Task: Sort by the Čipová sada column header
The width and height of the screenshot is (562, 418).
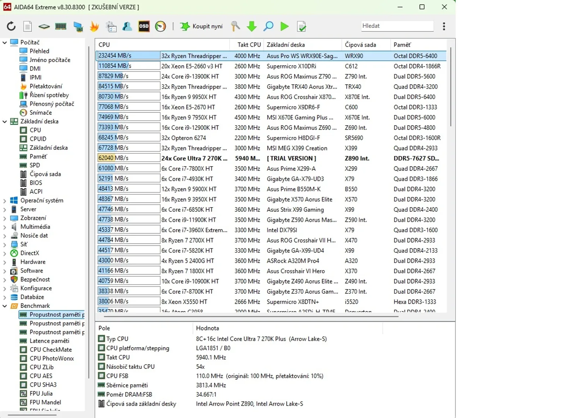Action: [360, 45]
